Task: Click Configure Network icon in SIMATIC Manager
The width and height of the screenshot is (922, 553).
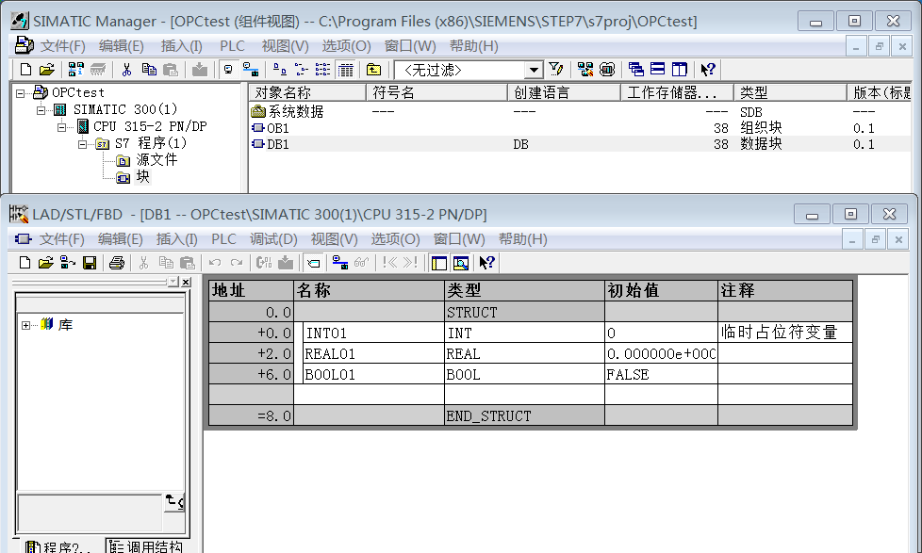Action: tap(585, 70)
